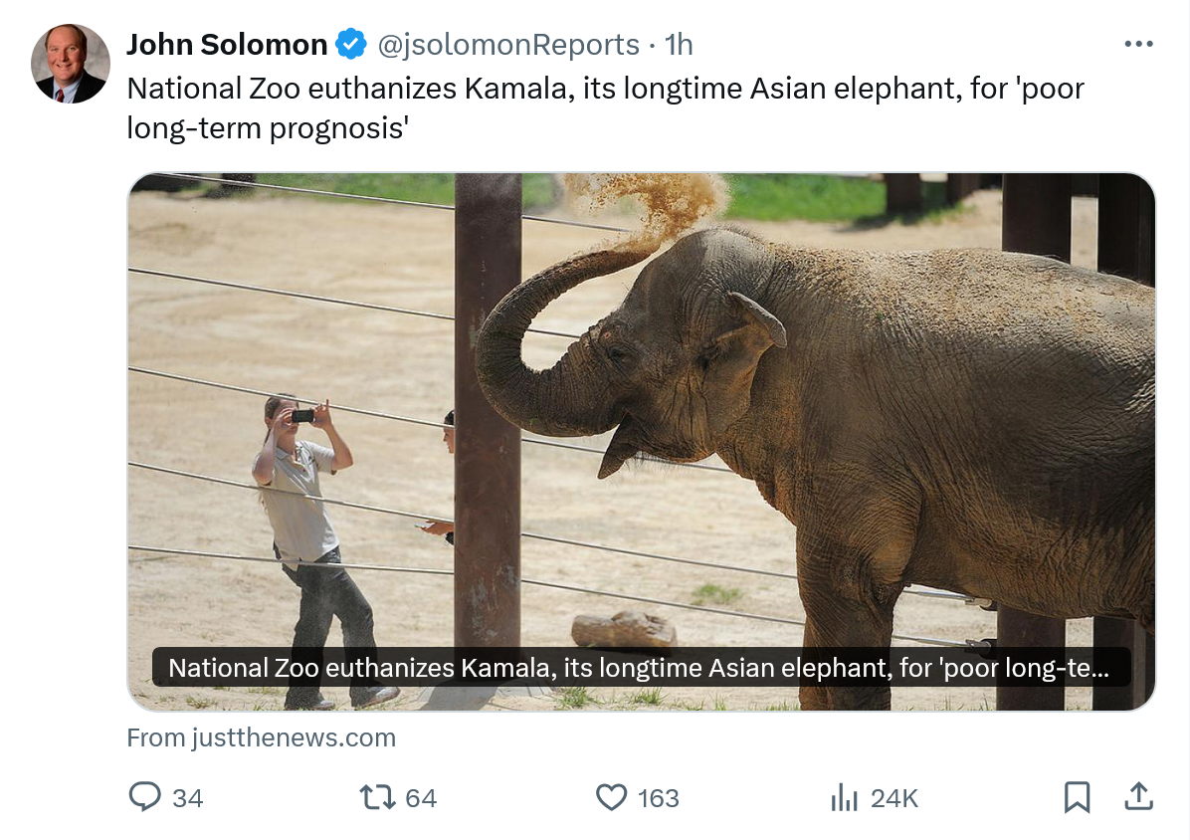Click the repost count of 64
1190x840 pixels.
tap(421, 798)
